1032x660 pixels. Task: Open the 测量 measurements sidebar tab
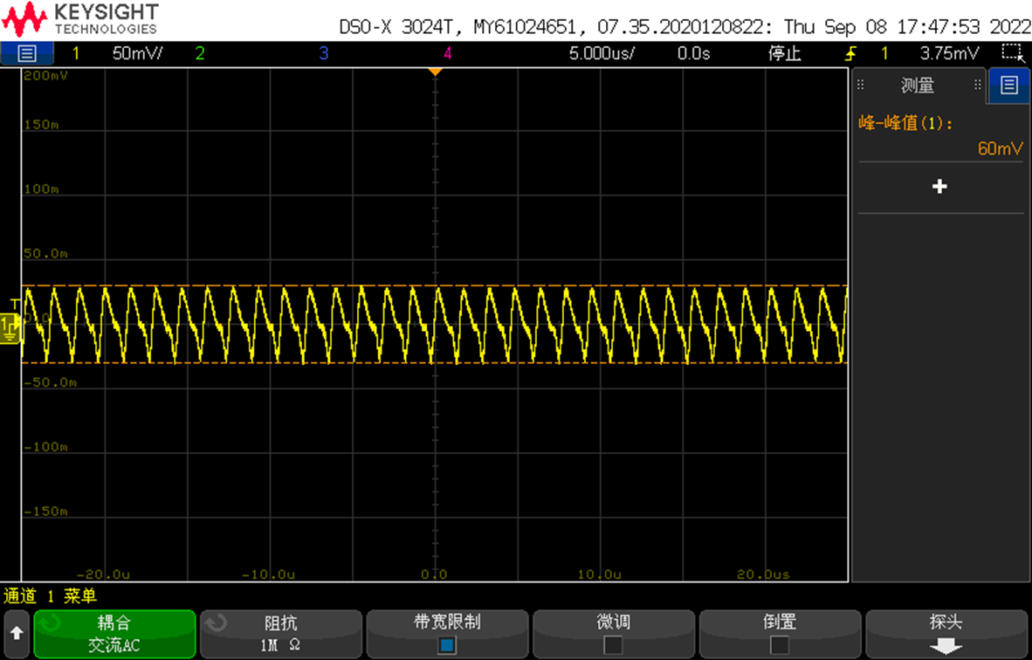click(x=918, y=85)
